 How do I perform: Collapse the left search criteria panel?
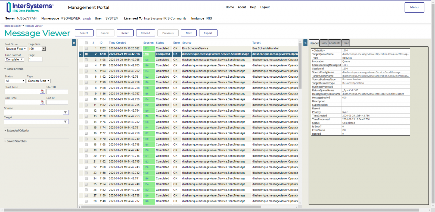tap(74, 43)
